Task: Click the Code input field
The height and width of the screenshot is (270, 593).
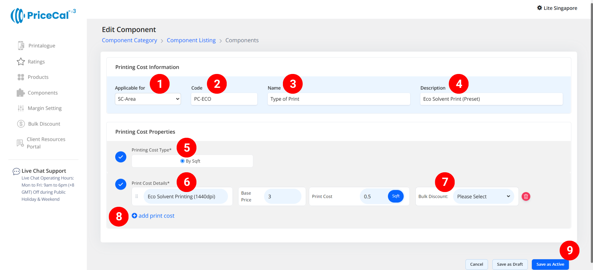Action: 224,99
